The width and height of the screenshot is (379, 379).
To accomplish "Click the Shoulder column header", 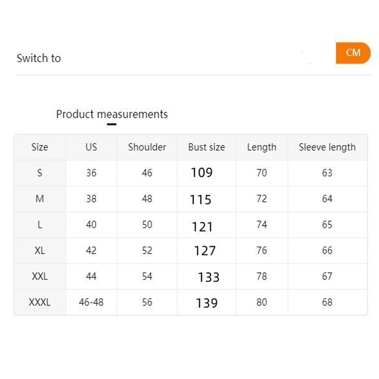I will tap(147, 147).
